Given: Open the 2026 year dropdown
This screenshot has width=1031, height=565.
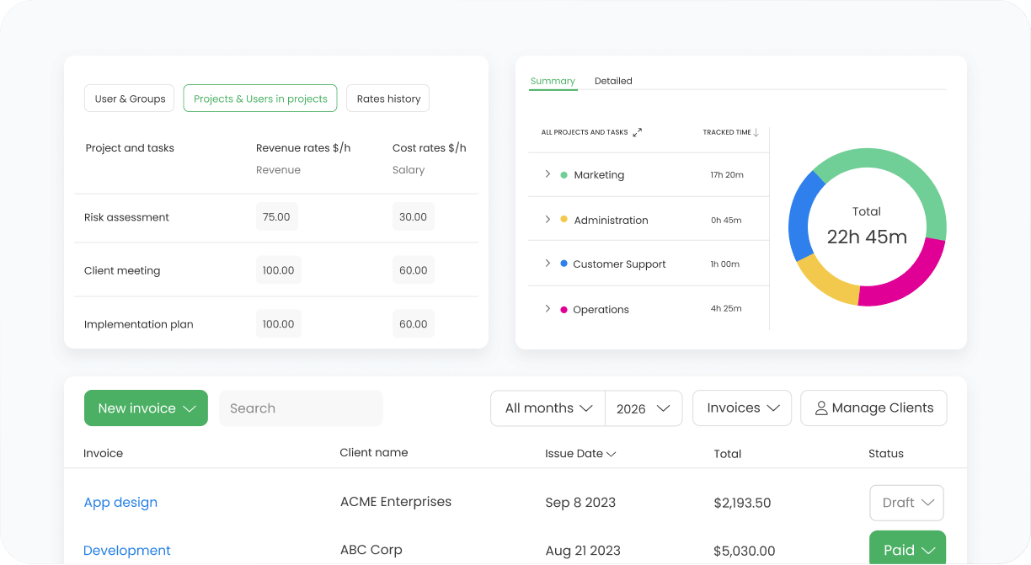Looking at the screenshot, I should (644, 408).
